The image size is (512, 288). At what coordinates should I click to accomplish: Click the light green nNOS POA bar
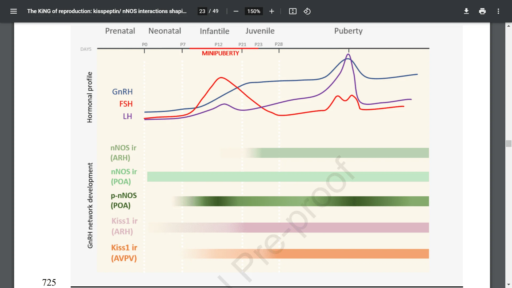coord(288,177)
